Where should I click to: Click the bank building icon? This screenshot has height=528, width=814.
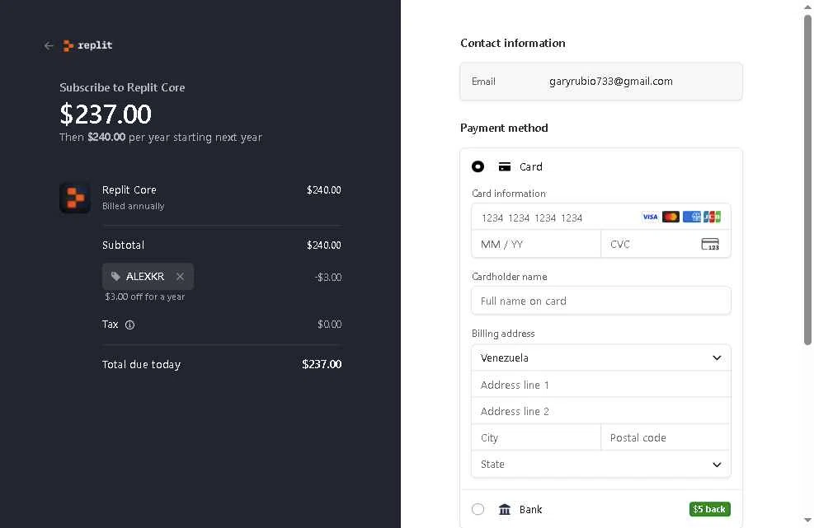click(x=505, y=509)
